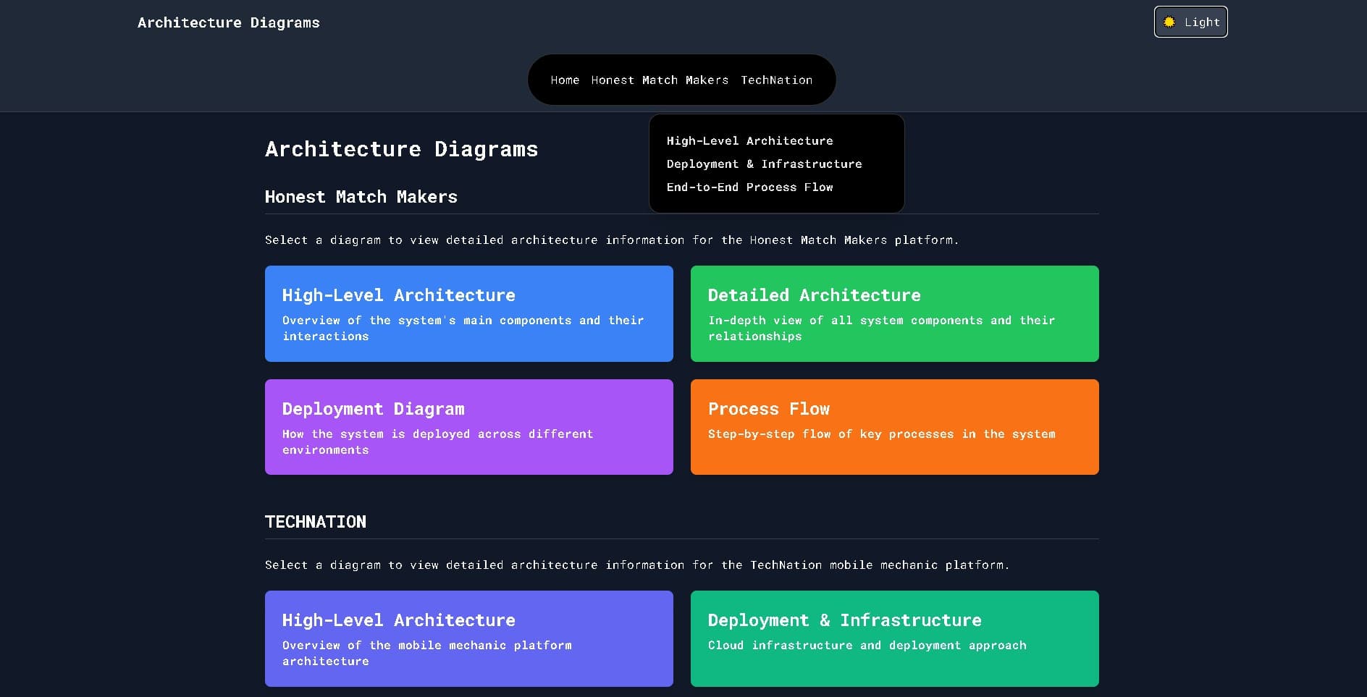Click the Architecture Diagrams site title

228,22
